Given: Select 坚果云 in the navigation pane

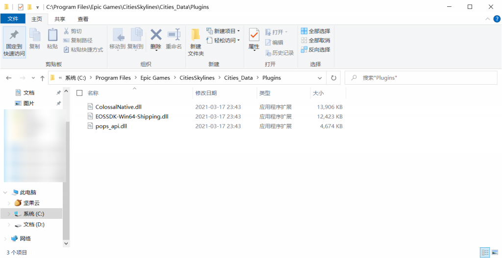Looking at the screenshot, I should (31, 203).
